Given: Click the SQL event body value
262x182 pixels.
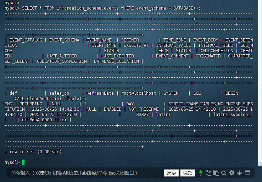Looking at the screenshot, I should tap(197, 93).
